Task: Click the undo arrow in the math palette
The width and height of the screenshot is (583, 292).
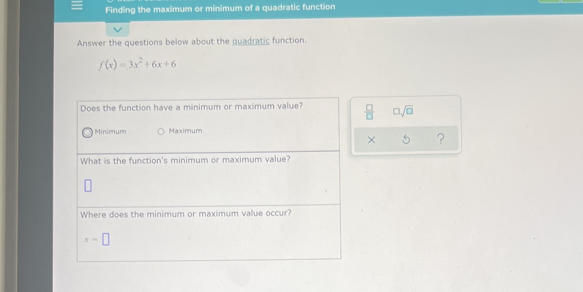Action: point(406,139)
